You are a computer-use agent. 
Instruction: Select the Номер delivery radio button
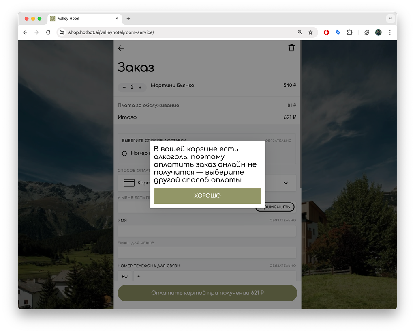pyautogui.click(x=124, y=154)
